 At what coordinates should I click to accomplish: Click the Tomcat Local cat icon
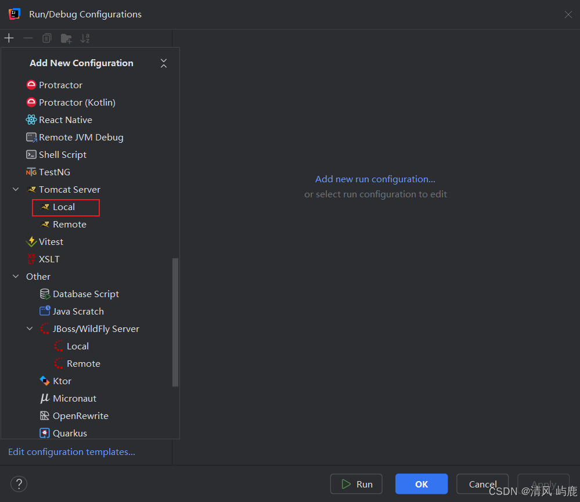click(45, 207)
